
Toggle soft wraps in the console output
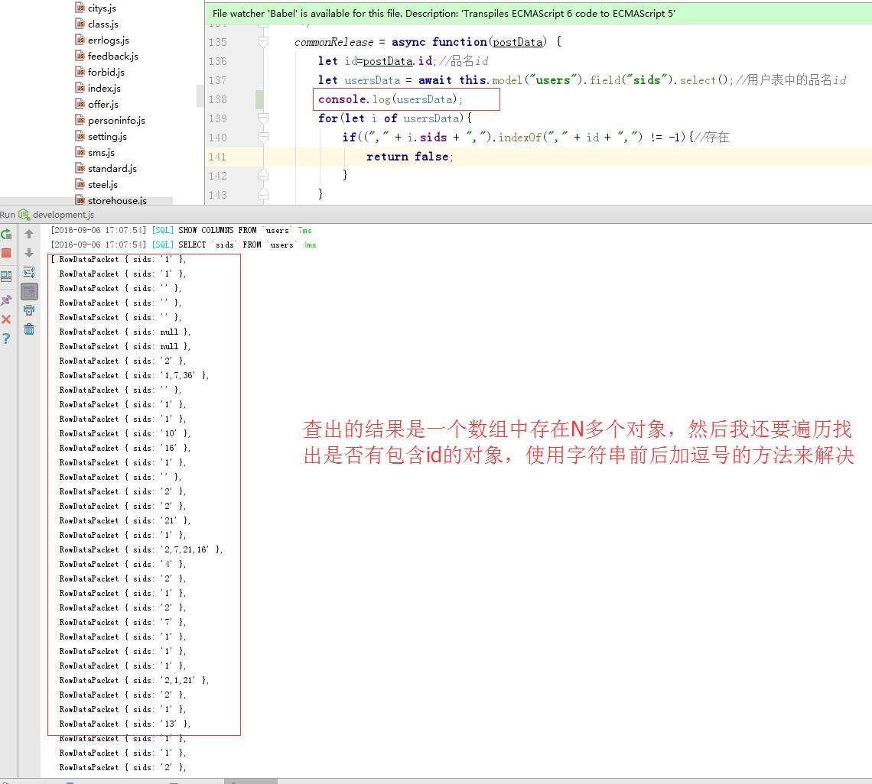click(29, 272)
